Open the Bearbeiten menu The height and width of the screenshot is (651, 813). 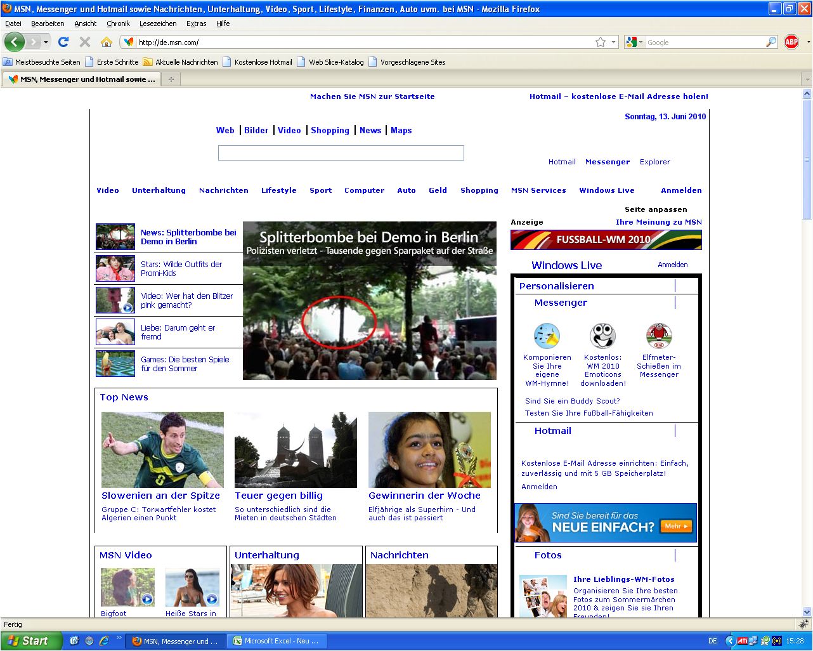pyautogui.click(x=48, y=23)
